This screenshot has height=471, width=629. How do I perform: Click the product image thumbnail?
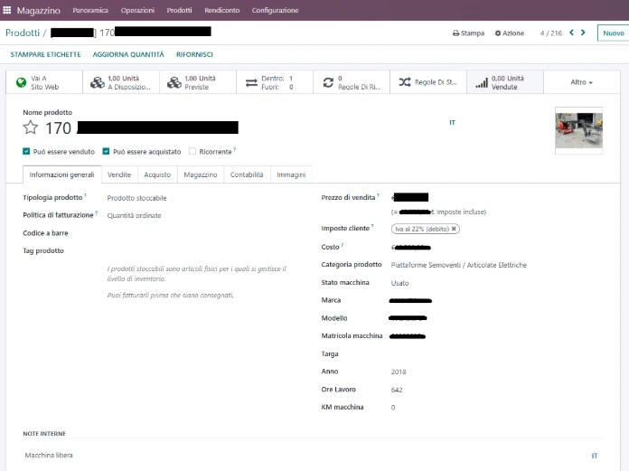(x=578, y=130)
